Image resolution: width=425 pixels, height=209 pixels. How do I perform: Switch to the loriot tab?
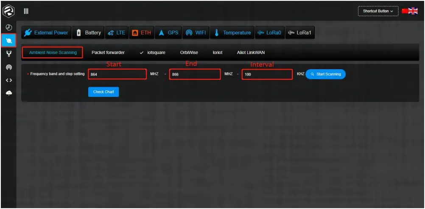pos(218,53)
